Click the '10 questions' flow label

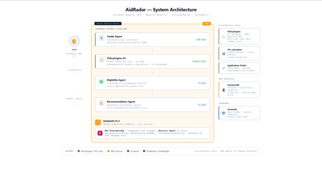click(x=74, y=70)
